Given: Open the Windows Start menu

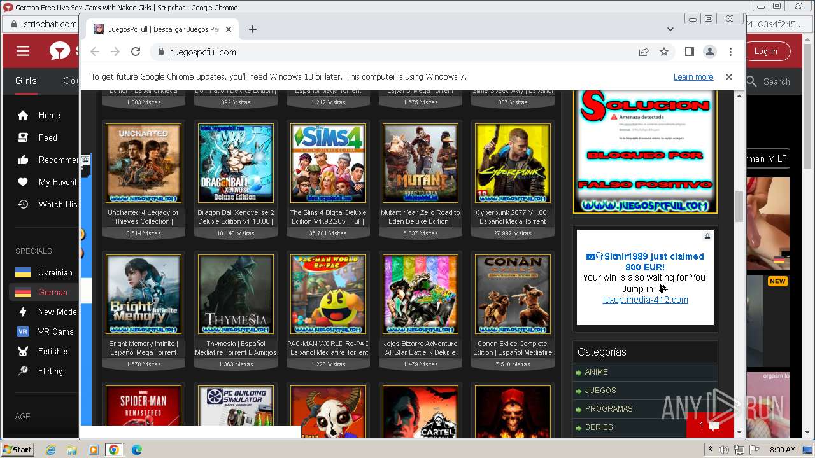Looking at the screenshot, I should (x=17, y=450).
